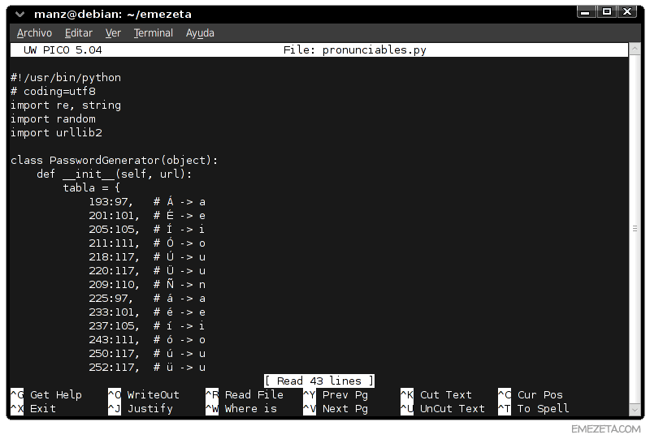Click the '220:117,' table entry

click(x=114, y=270)
